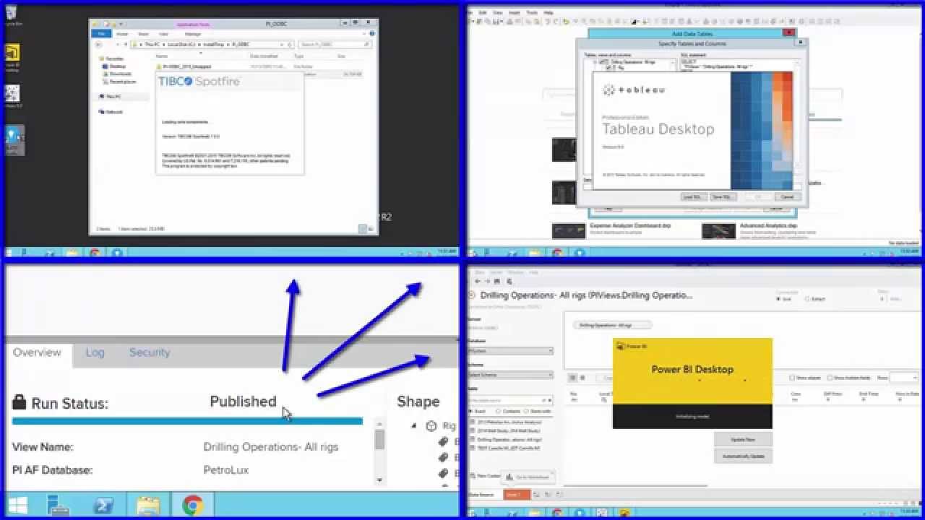Open File Explorer help icon
This screenshot has width=925, height=520.
[x=372, y=33]
